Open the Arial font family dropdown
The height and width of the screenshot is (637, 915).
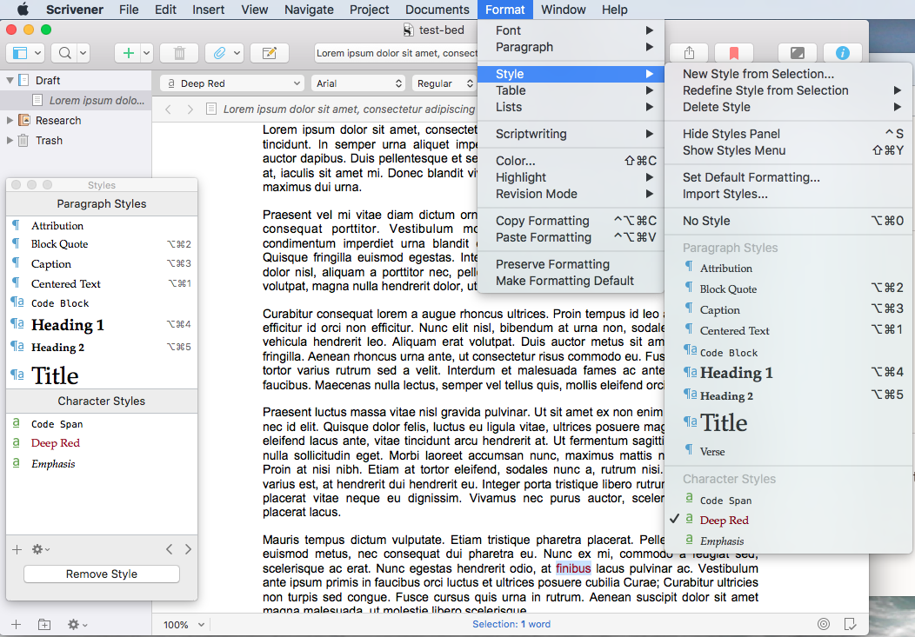coord(357,83)
